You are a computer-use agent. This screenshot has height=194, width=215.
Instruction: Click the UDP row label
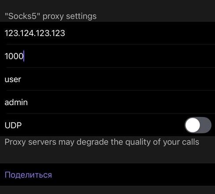point(13,125)
